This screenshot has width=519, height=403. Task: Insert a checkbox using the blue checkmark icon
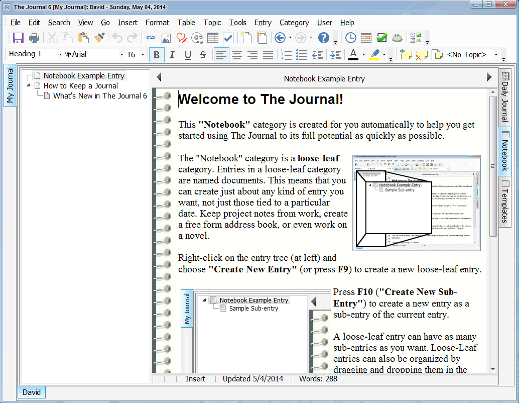228,38
